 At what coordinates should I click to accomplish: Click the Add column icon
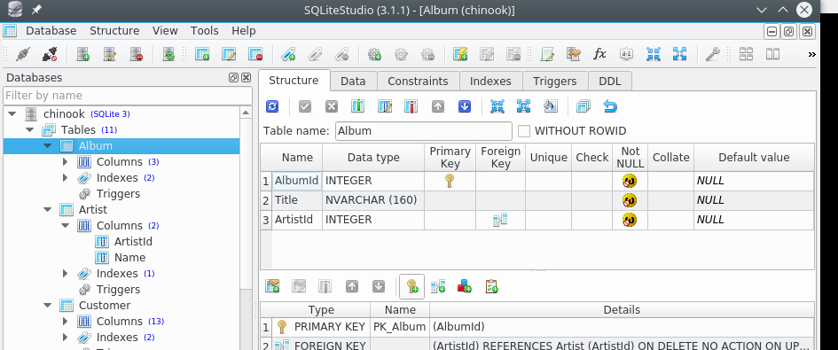(357, 107)
